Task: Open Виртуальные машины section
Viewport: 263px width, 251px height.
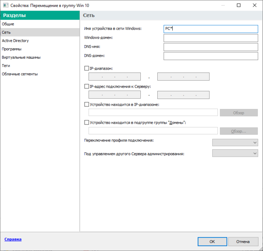Action: coord(21,57)
